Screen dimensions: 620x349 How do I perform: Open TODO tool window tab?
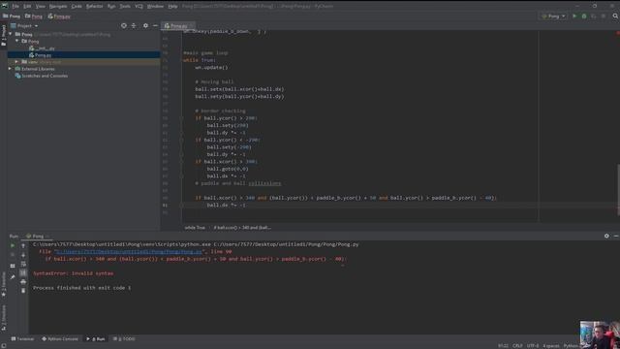(x=124, y=339)
